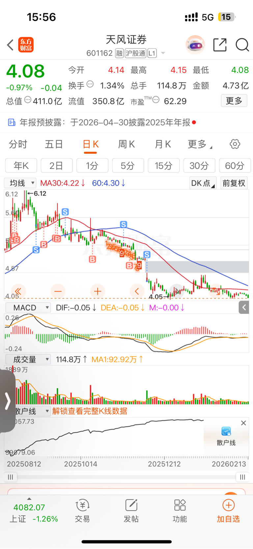Toggle 前复权 adjustment setting
253x549 pixels.
coord(234,183)
